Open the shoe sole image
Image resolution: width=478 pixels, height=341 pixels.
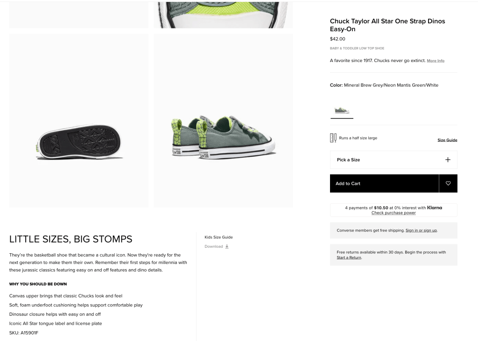79,120
